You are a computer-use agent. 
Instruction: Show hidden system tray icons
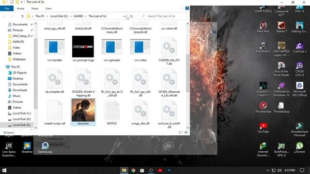(267, 171)
